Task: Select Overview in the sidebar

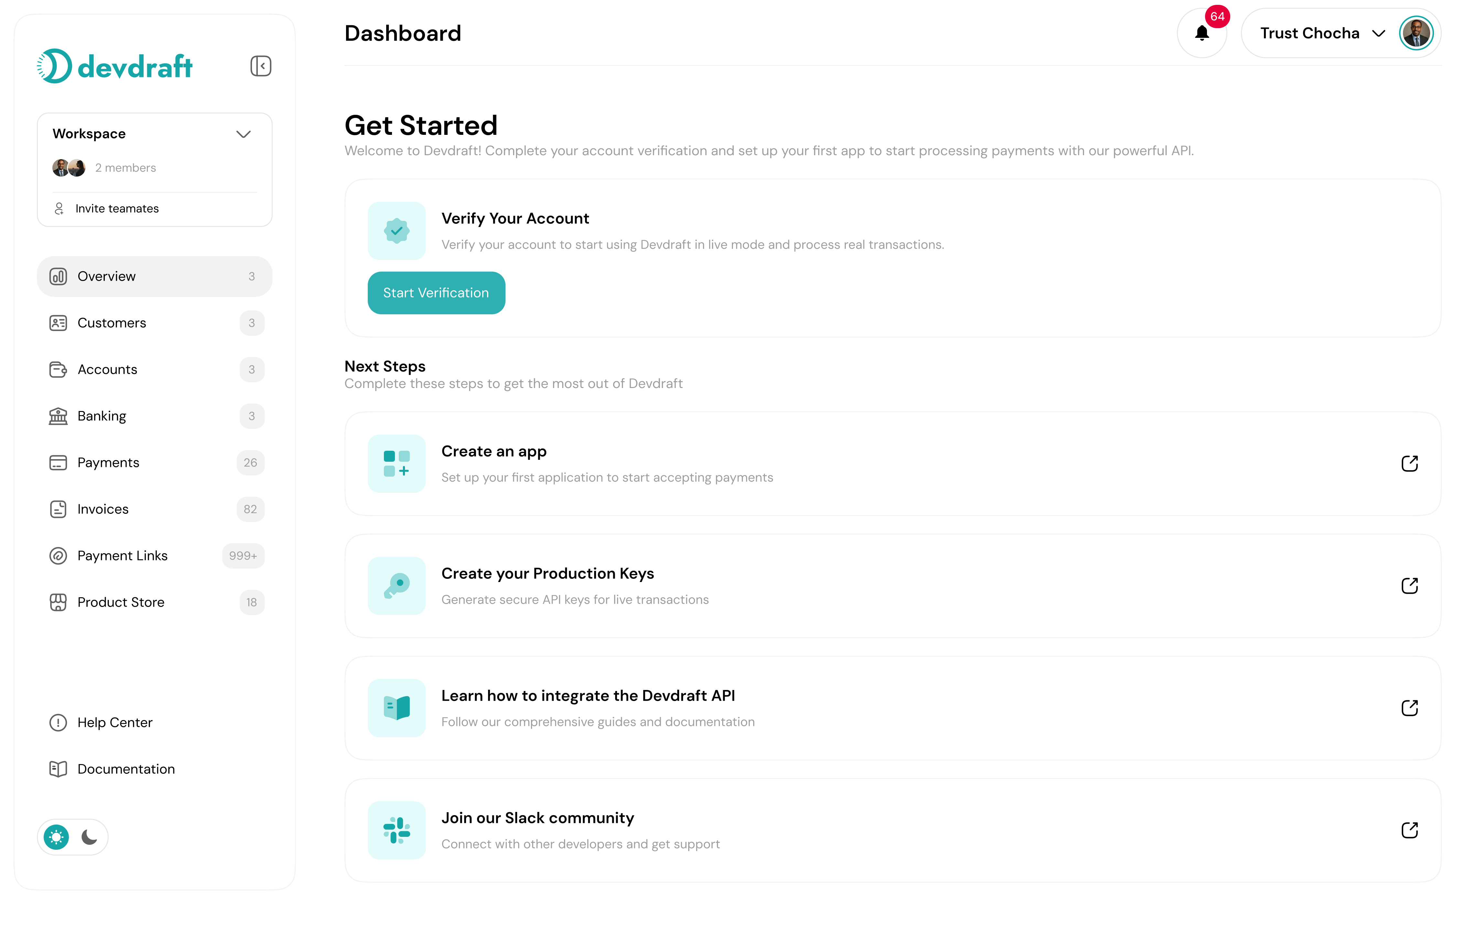Action: pos(106,276)
